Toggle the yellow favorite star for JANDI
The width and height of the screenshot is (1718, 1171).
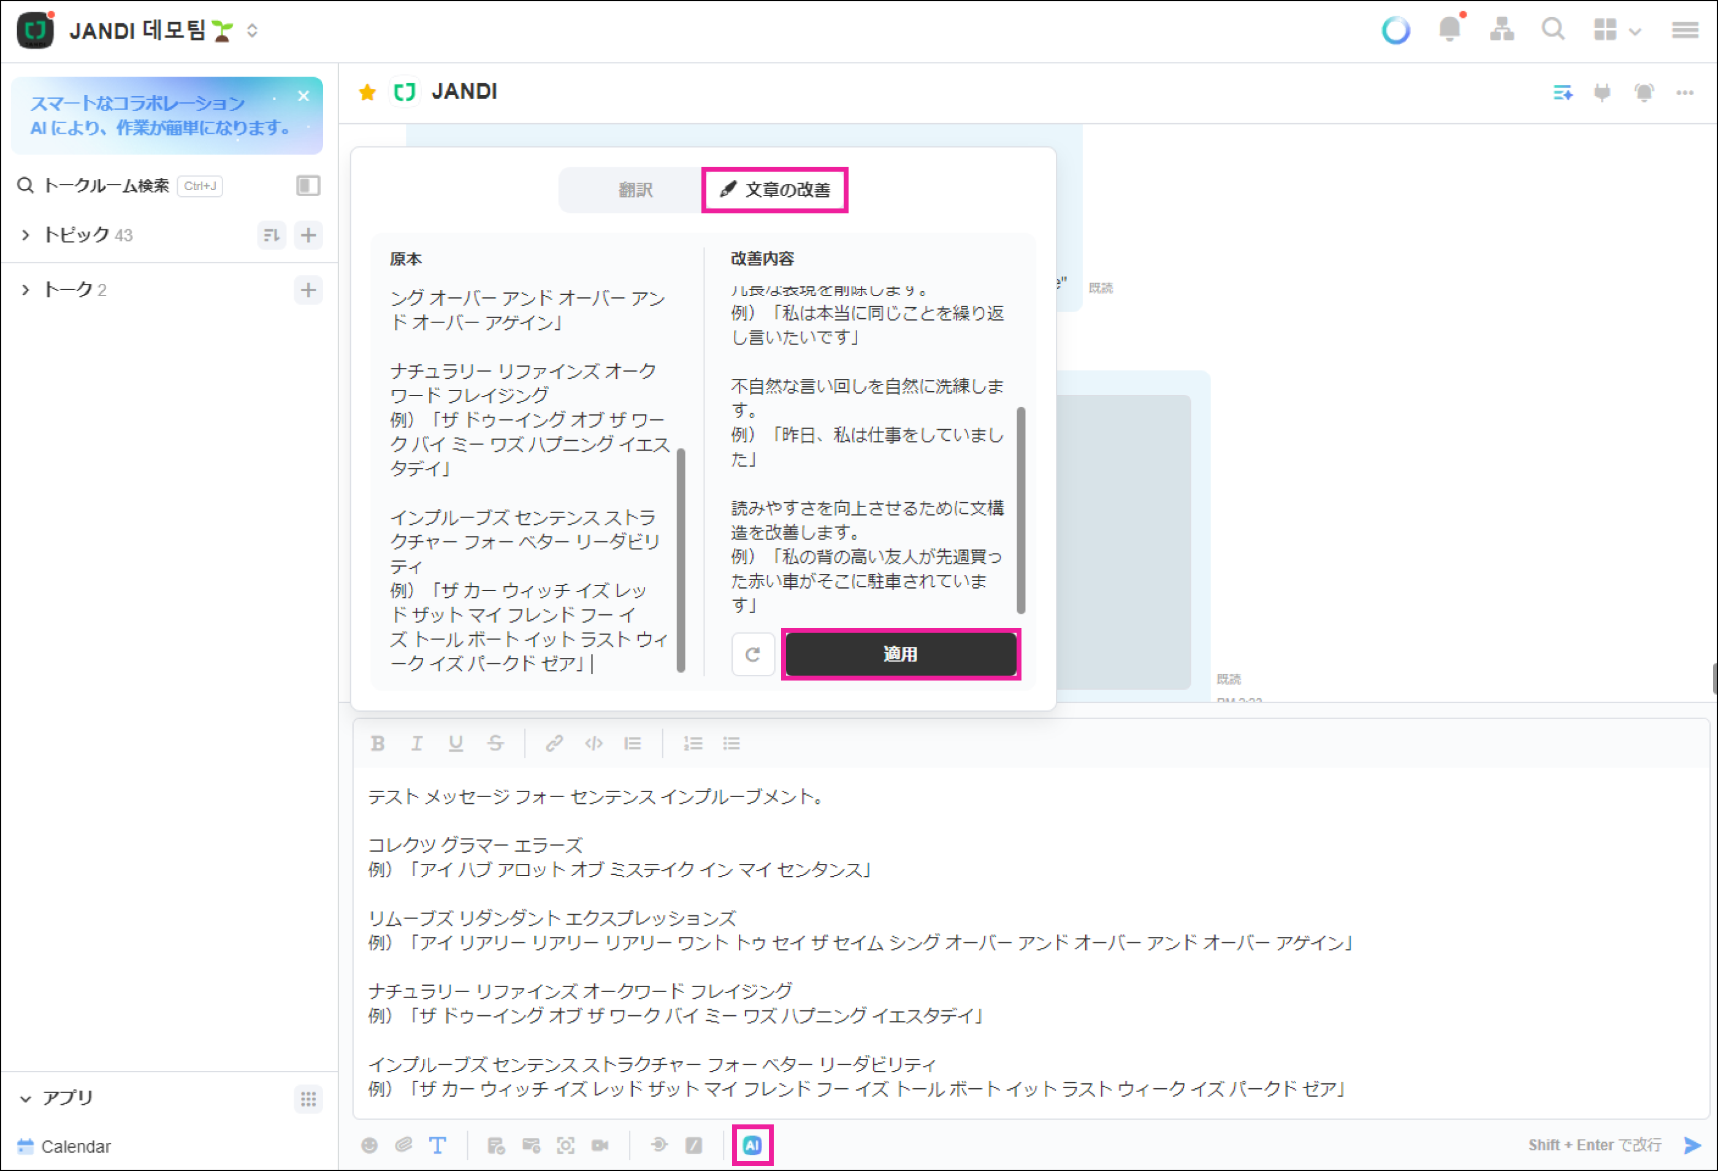pos(367,92)
